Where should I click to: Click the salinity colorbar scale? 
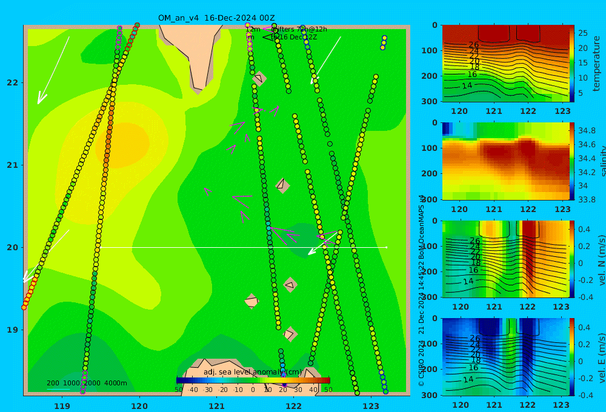click(572, 161)
